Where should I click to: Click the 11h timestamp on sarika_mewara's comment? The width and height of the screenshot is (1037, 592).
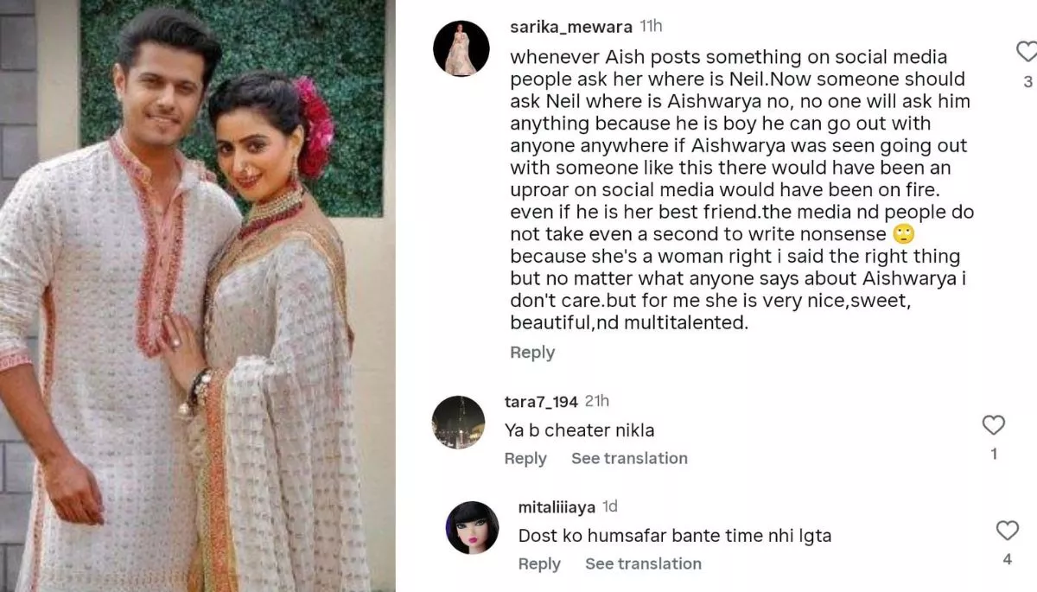point(651,26)
